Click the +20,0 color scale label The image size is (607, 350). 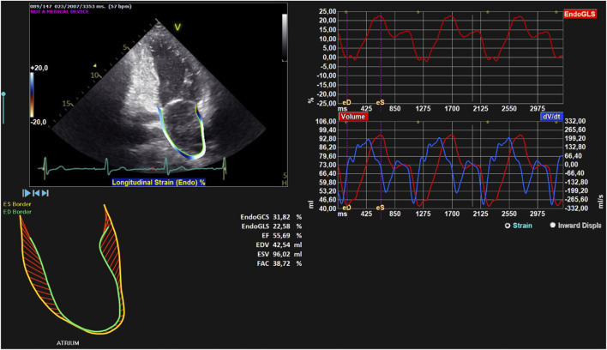pyautogui.click(x=39, y=68)
